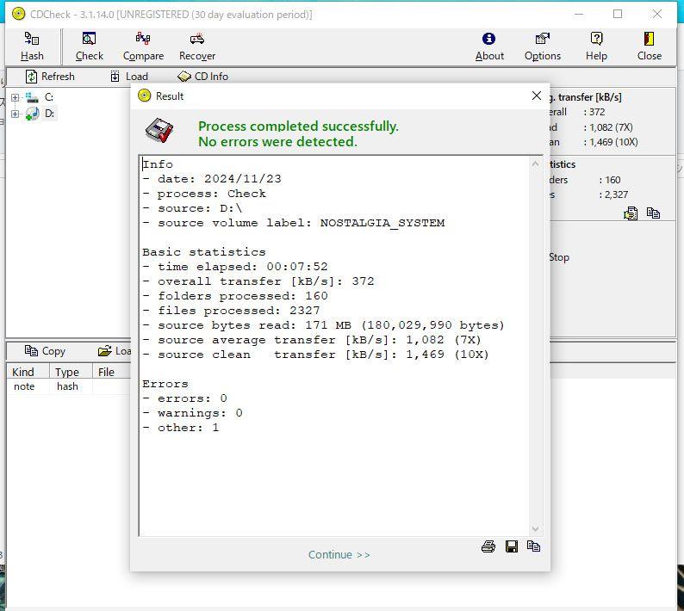Click statistics copy icon at far right

click(x=653, y=213)
